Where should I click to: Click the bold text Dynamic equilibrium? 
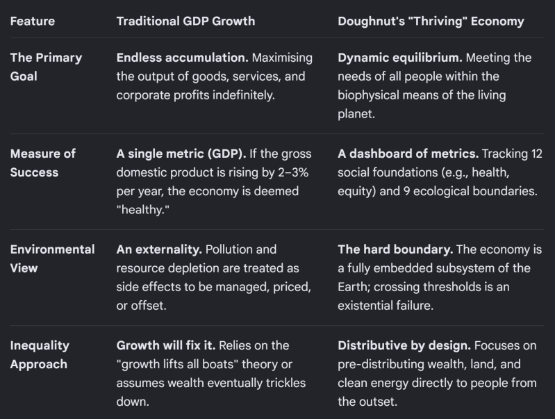(x=400, y=58)
